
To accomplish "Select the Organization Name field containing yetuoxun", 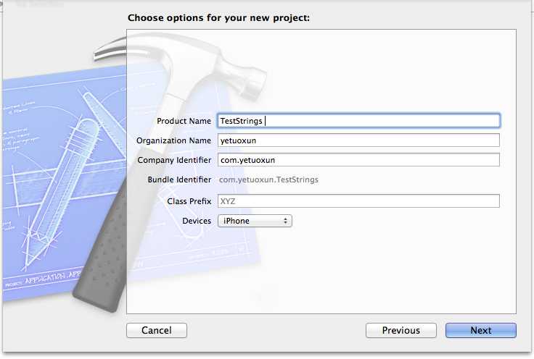I will pos(358,140).
